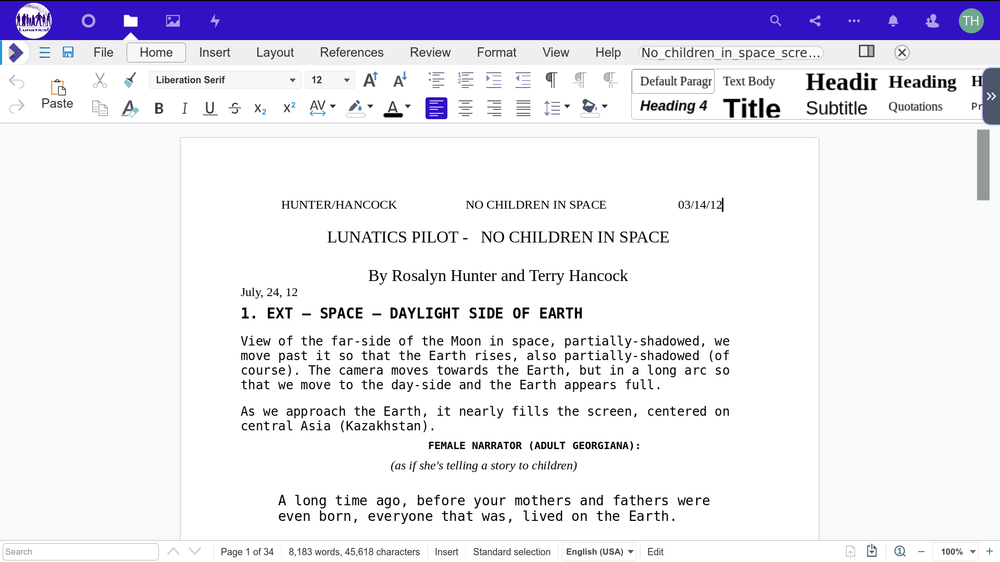Click the Paste button

point(57,94)
